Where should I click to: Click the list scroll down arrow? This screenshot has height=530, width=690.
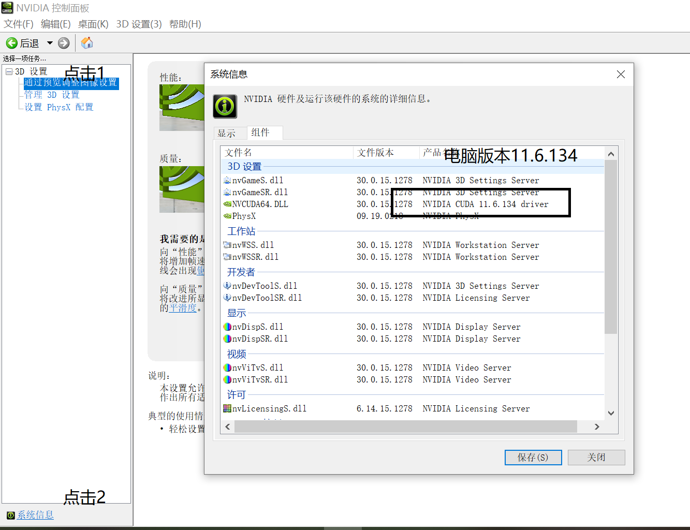coord(611,413)
